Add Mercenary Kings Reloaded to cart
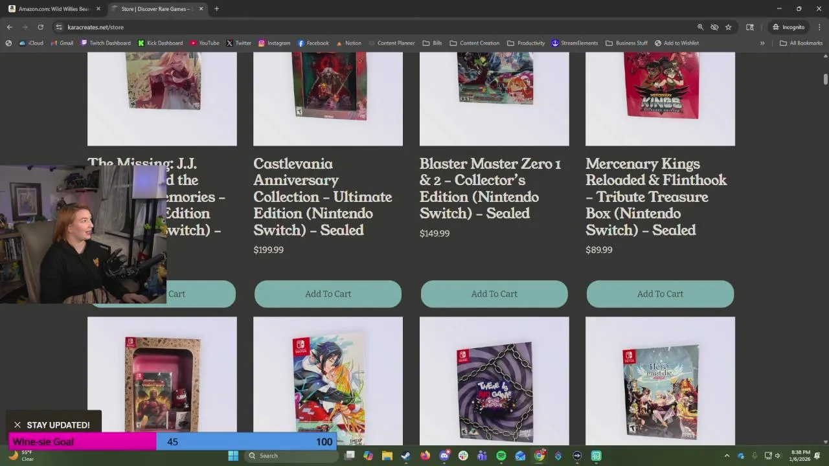This screenshot has height=466, width=829. [660, 294]
